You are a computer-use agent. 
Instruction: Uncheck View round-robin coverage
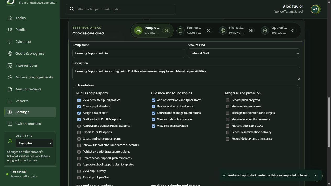153,120
